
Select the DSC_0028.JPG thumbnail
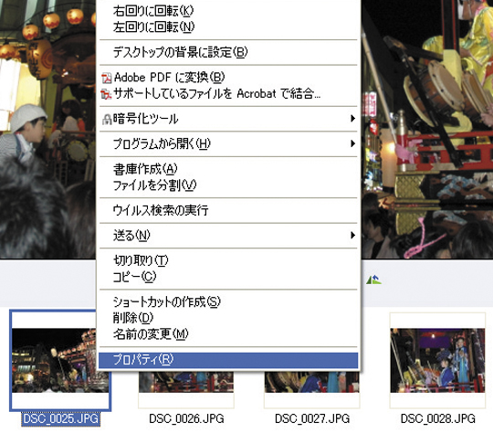coord(437,360)
